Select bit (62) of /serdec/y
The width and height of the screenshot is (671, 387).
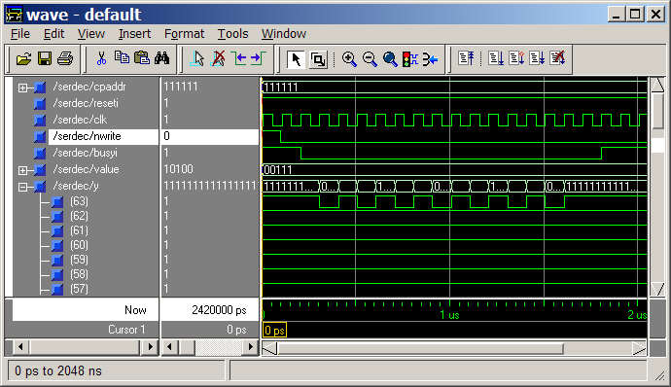pos(79,216)
